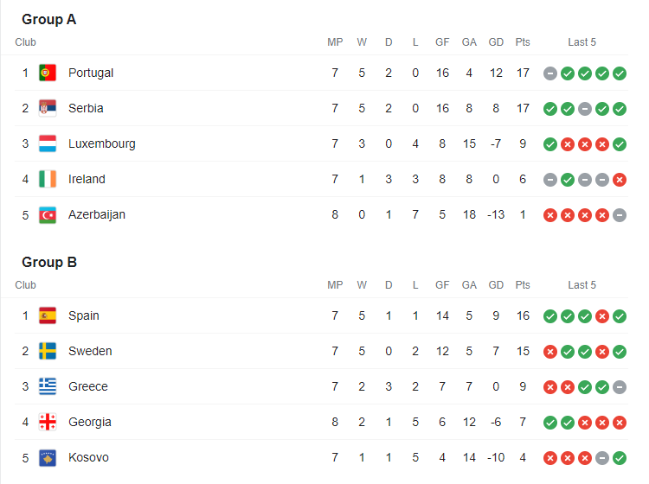Click the Azerbaijan flag icon
The image size is (649, 484).
[48, 214]
